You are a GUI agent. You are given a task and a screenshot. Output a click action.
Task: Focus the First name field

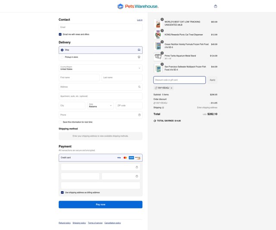click(x=79, y=78)
